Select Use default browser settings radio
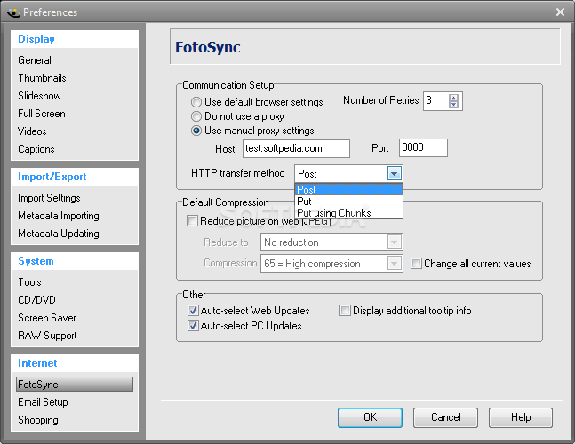The width and height of the screenshot is (575, 444). [196, 102]
